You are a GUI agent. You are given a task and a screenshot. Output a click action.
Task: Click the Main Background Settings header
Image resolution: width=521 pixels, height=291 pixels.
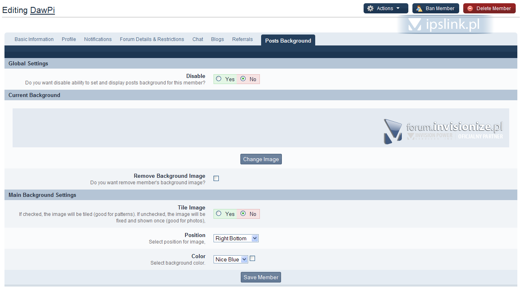click(261, 195)
